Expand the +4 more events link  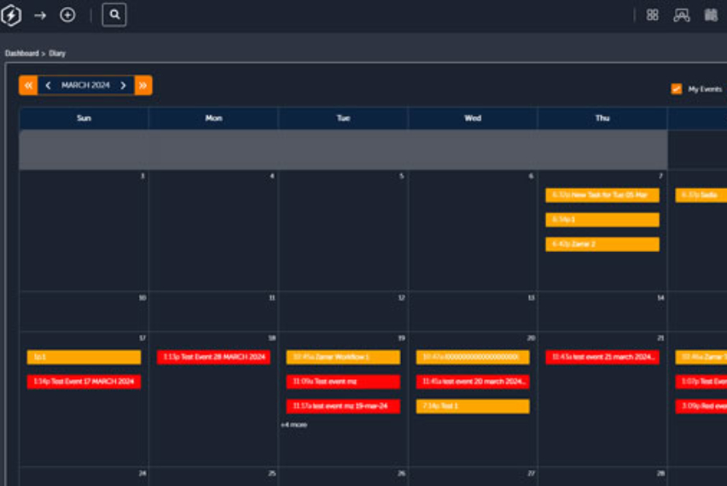point(294,425)
